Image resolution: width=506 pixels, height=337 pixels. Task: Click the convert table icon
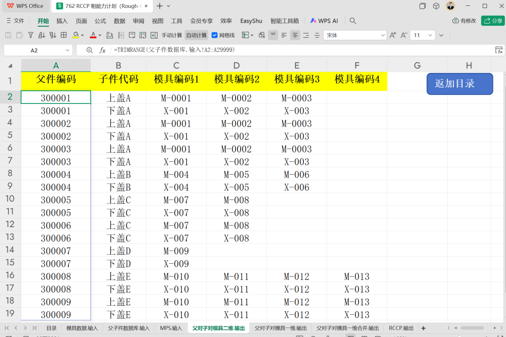point(143,35)
